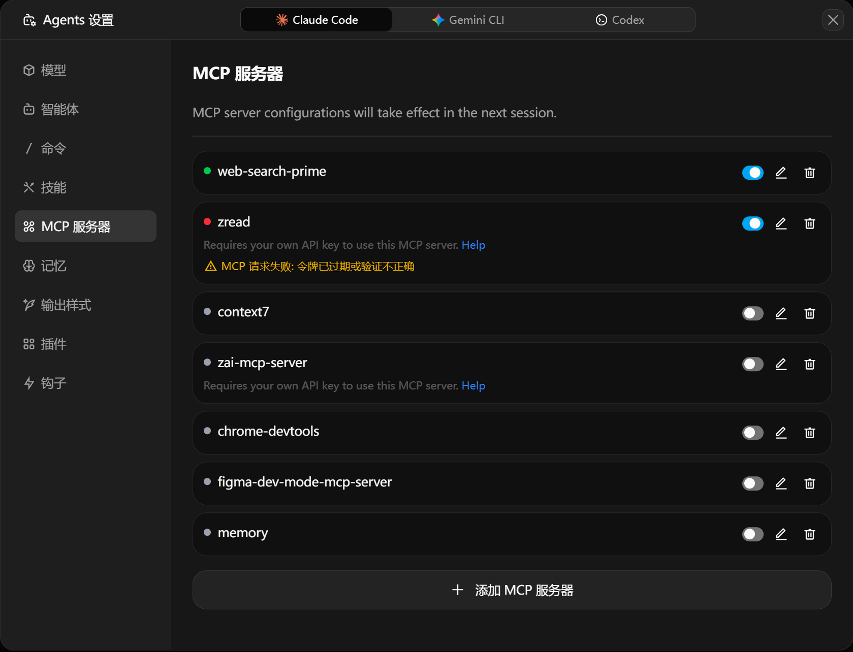The width and height of the screenshot is (853, 652).
Task: Remove the memory MCP server
Action: [809, 534]
